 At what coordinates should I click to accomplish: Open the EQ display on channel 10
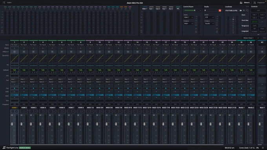pyautogui.click(x=100, y=65)
